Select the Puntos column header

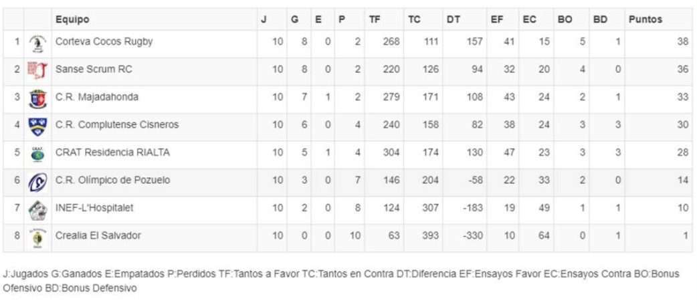[x=645, y=19]
